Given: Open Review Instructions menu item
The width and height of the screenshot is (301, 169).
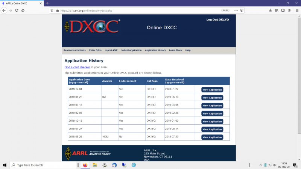Looking at the screenshot, I should tap(74, 50).
